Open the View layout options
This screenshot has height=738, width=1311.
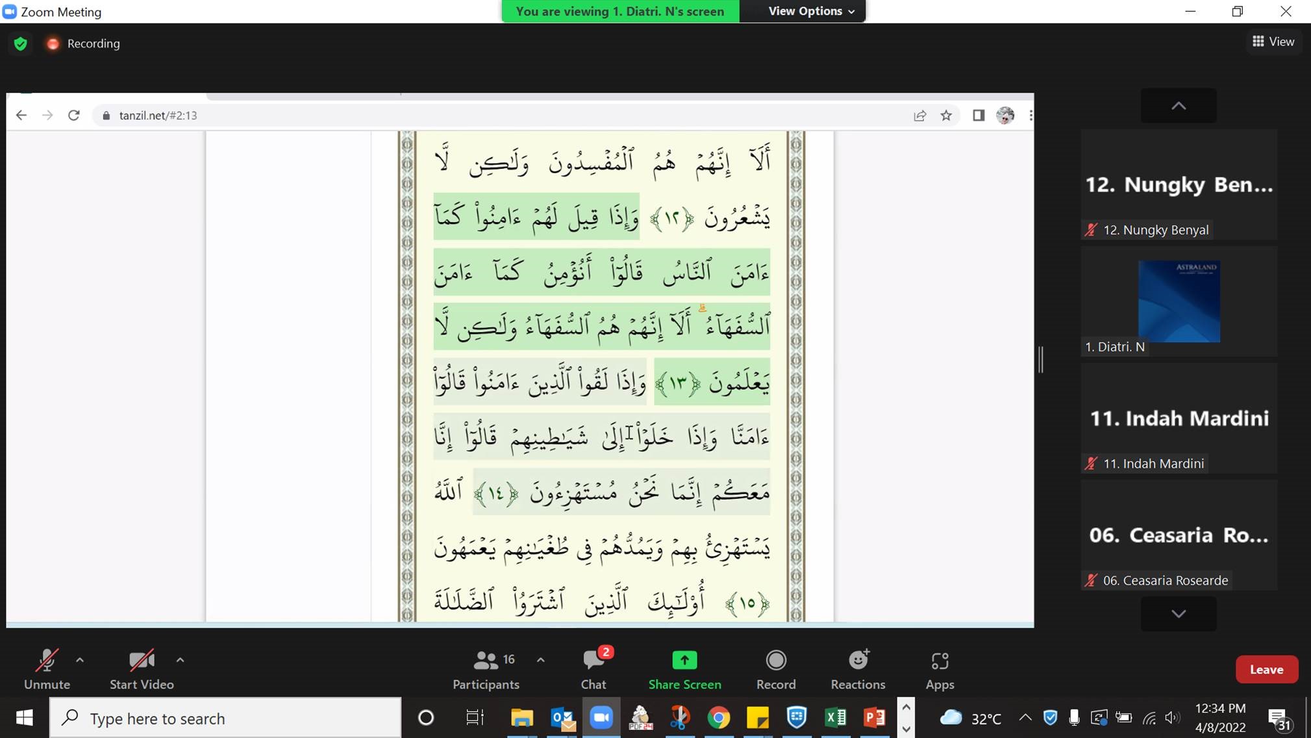point(1273,42)
